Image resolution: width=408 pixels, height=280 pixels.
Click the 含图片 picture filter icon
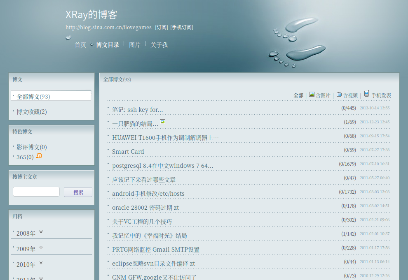coord(312,95)
